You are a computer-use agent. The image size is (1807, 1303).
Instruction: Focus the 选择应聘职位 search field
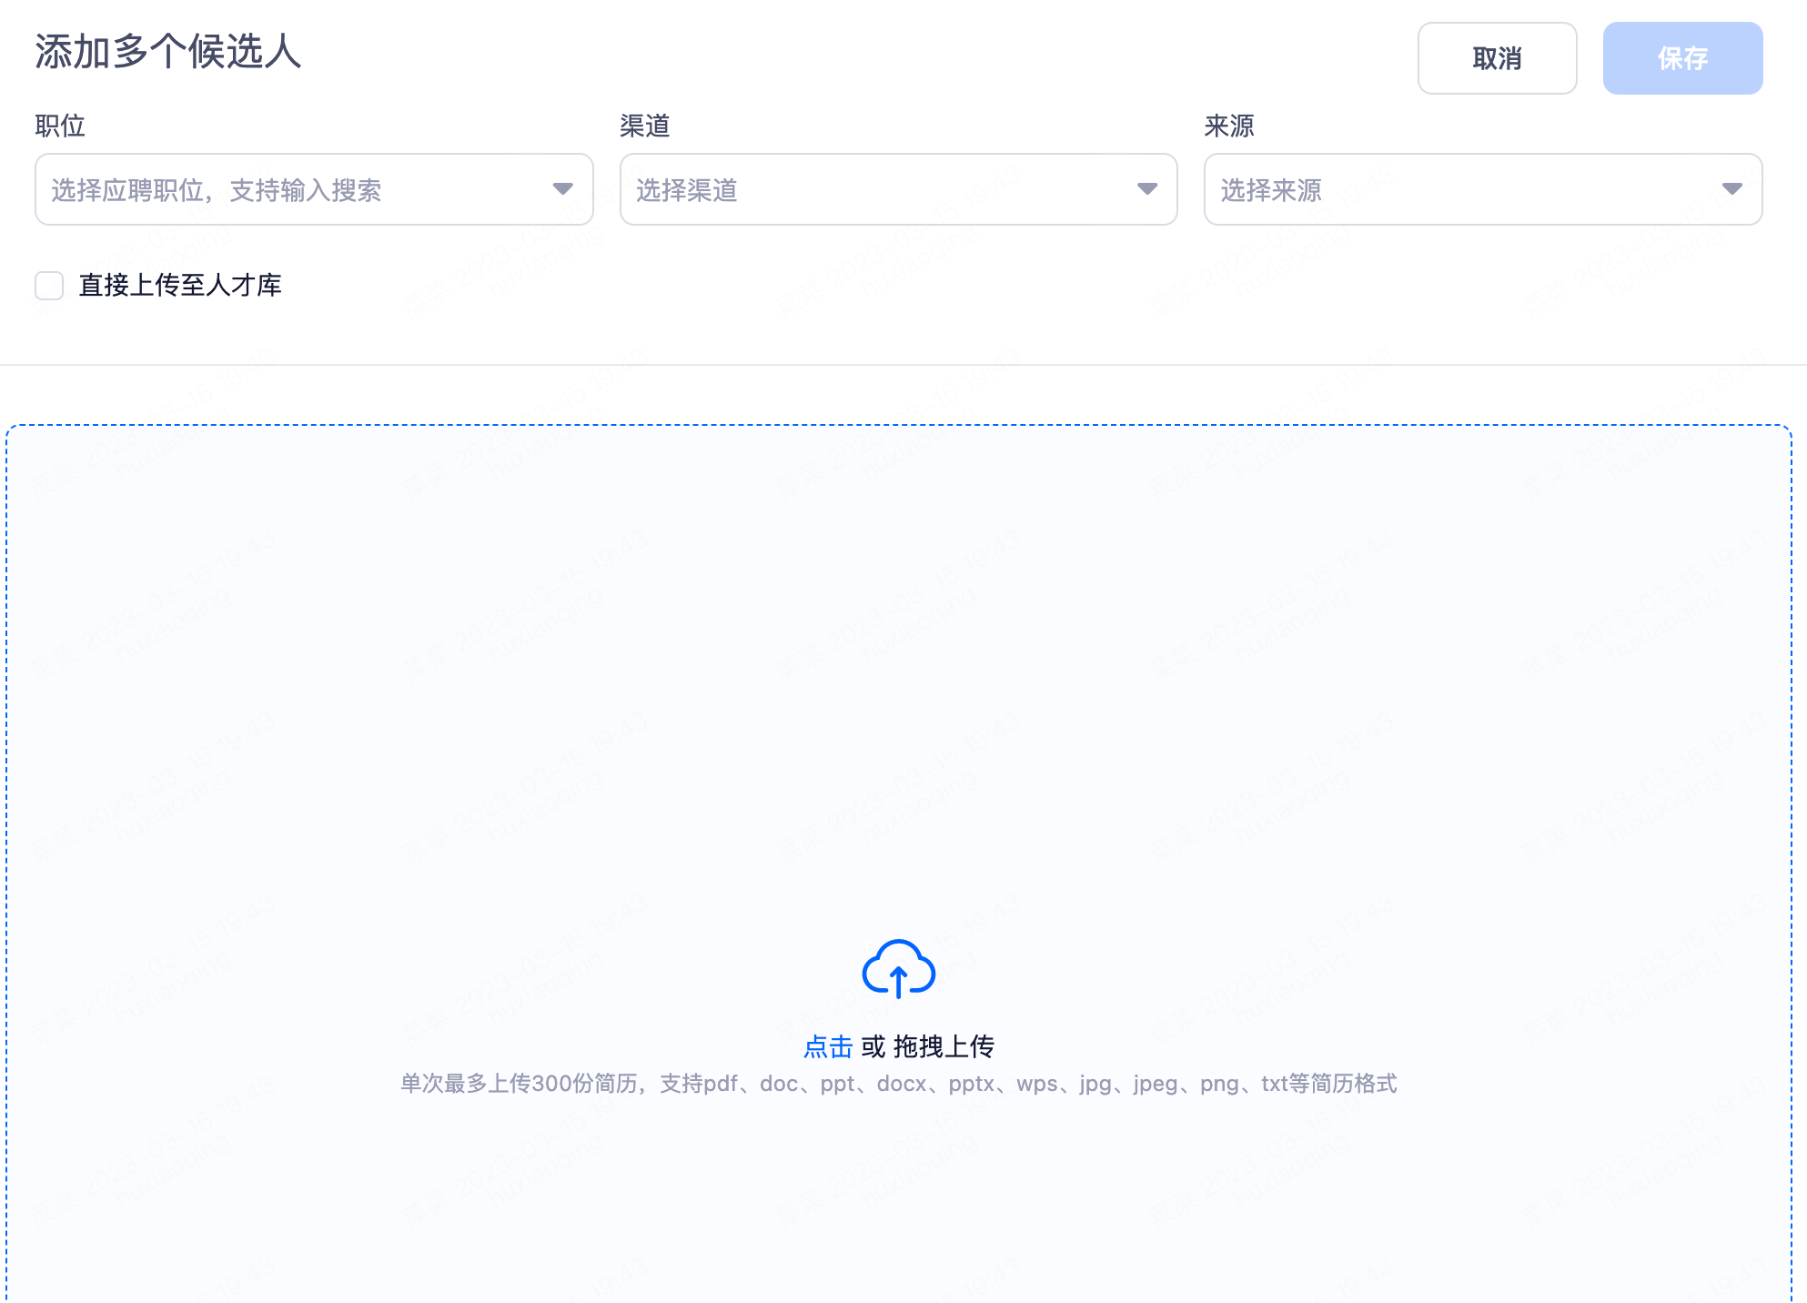point(273,189)
